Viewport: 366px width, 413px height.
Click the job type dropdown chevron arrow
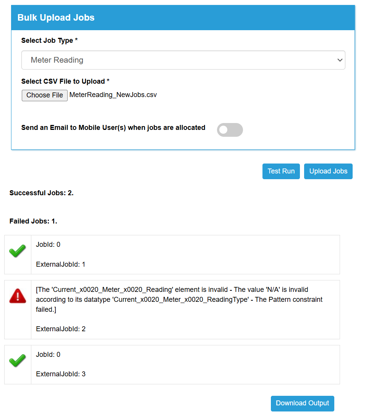point(340,60)
